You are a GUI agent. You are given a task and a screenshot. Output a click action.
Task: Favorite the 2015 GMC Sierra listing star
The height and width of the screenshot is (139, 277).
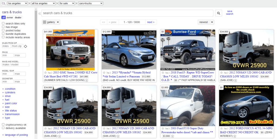click(45, 73)
